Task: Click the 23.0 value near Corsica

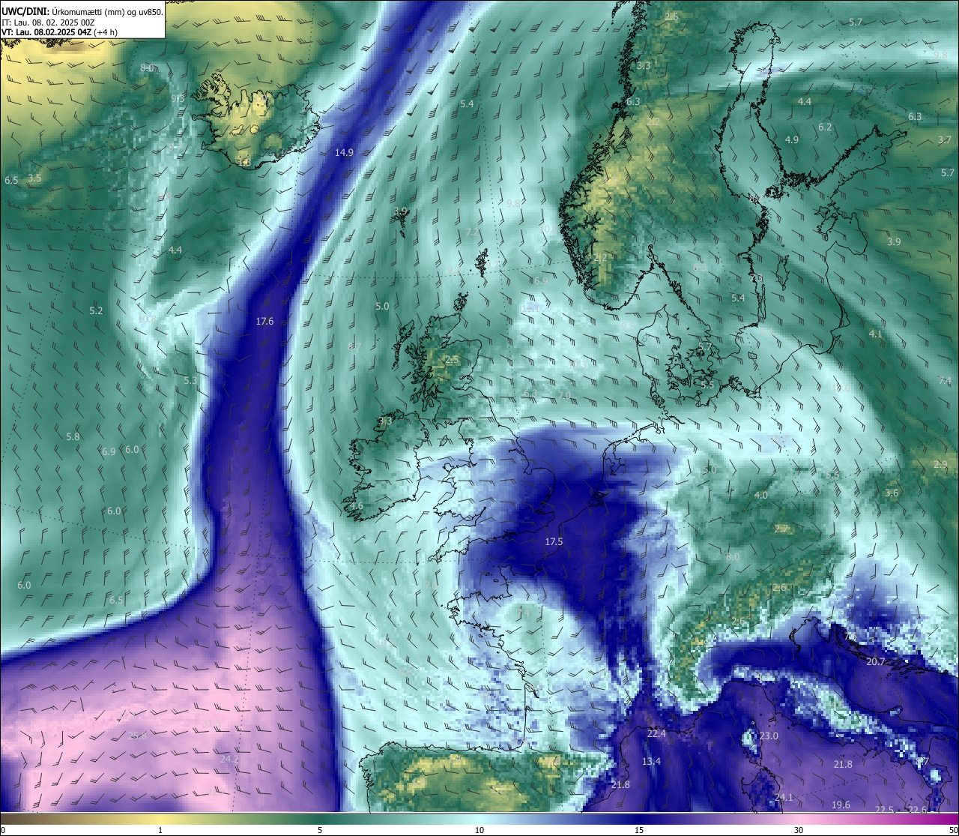Action: pyautogui.click(x=769, y=736)
